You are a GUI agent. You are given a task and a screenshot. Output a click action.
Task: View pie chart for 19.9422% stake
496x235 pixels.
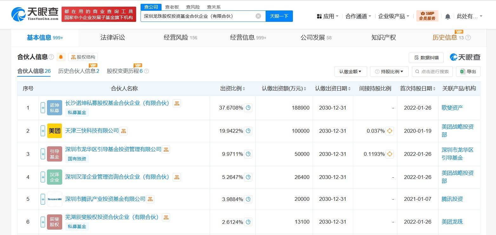coord(248,131)
